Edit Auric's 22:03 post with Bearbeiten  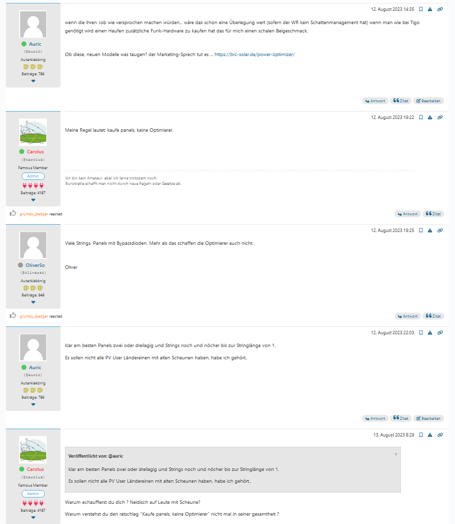coord(428,418)
